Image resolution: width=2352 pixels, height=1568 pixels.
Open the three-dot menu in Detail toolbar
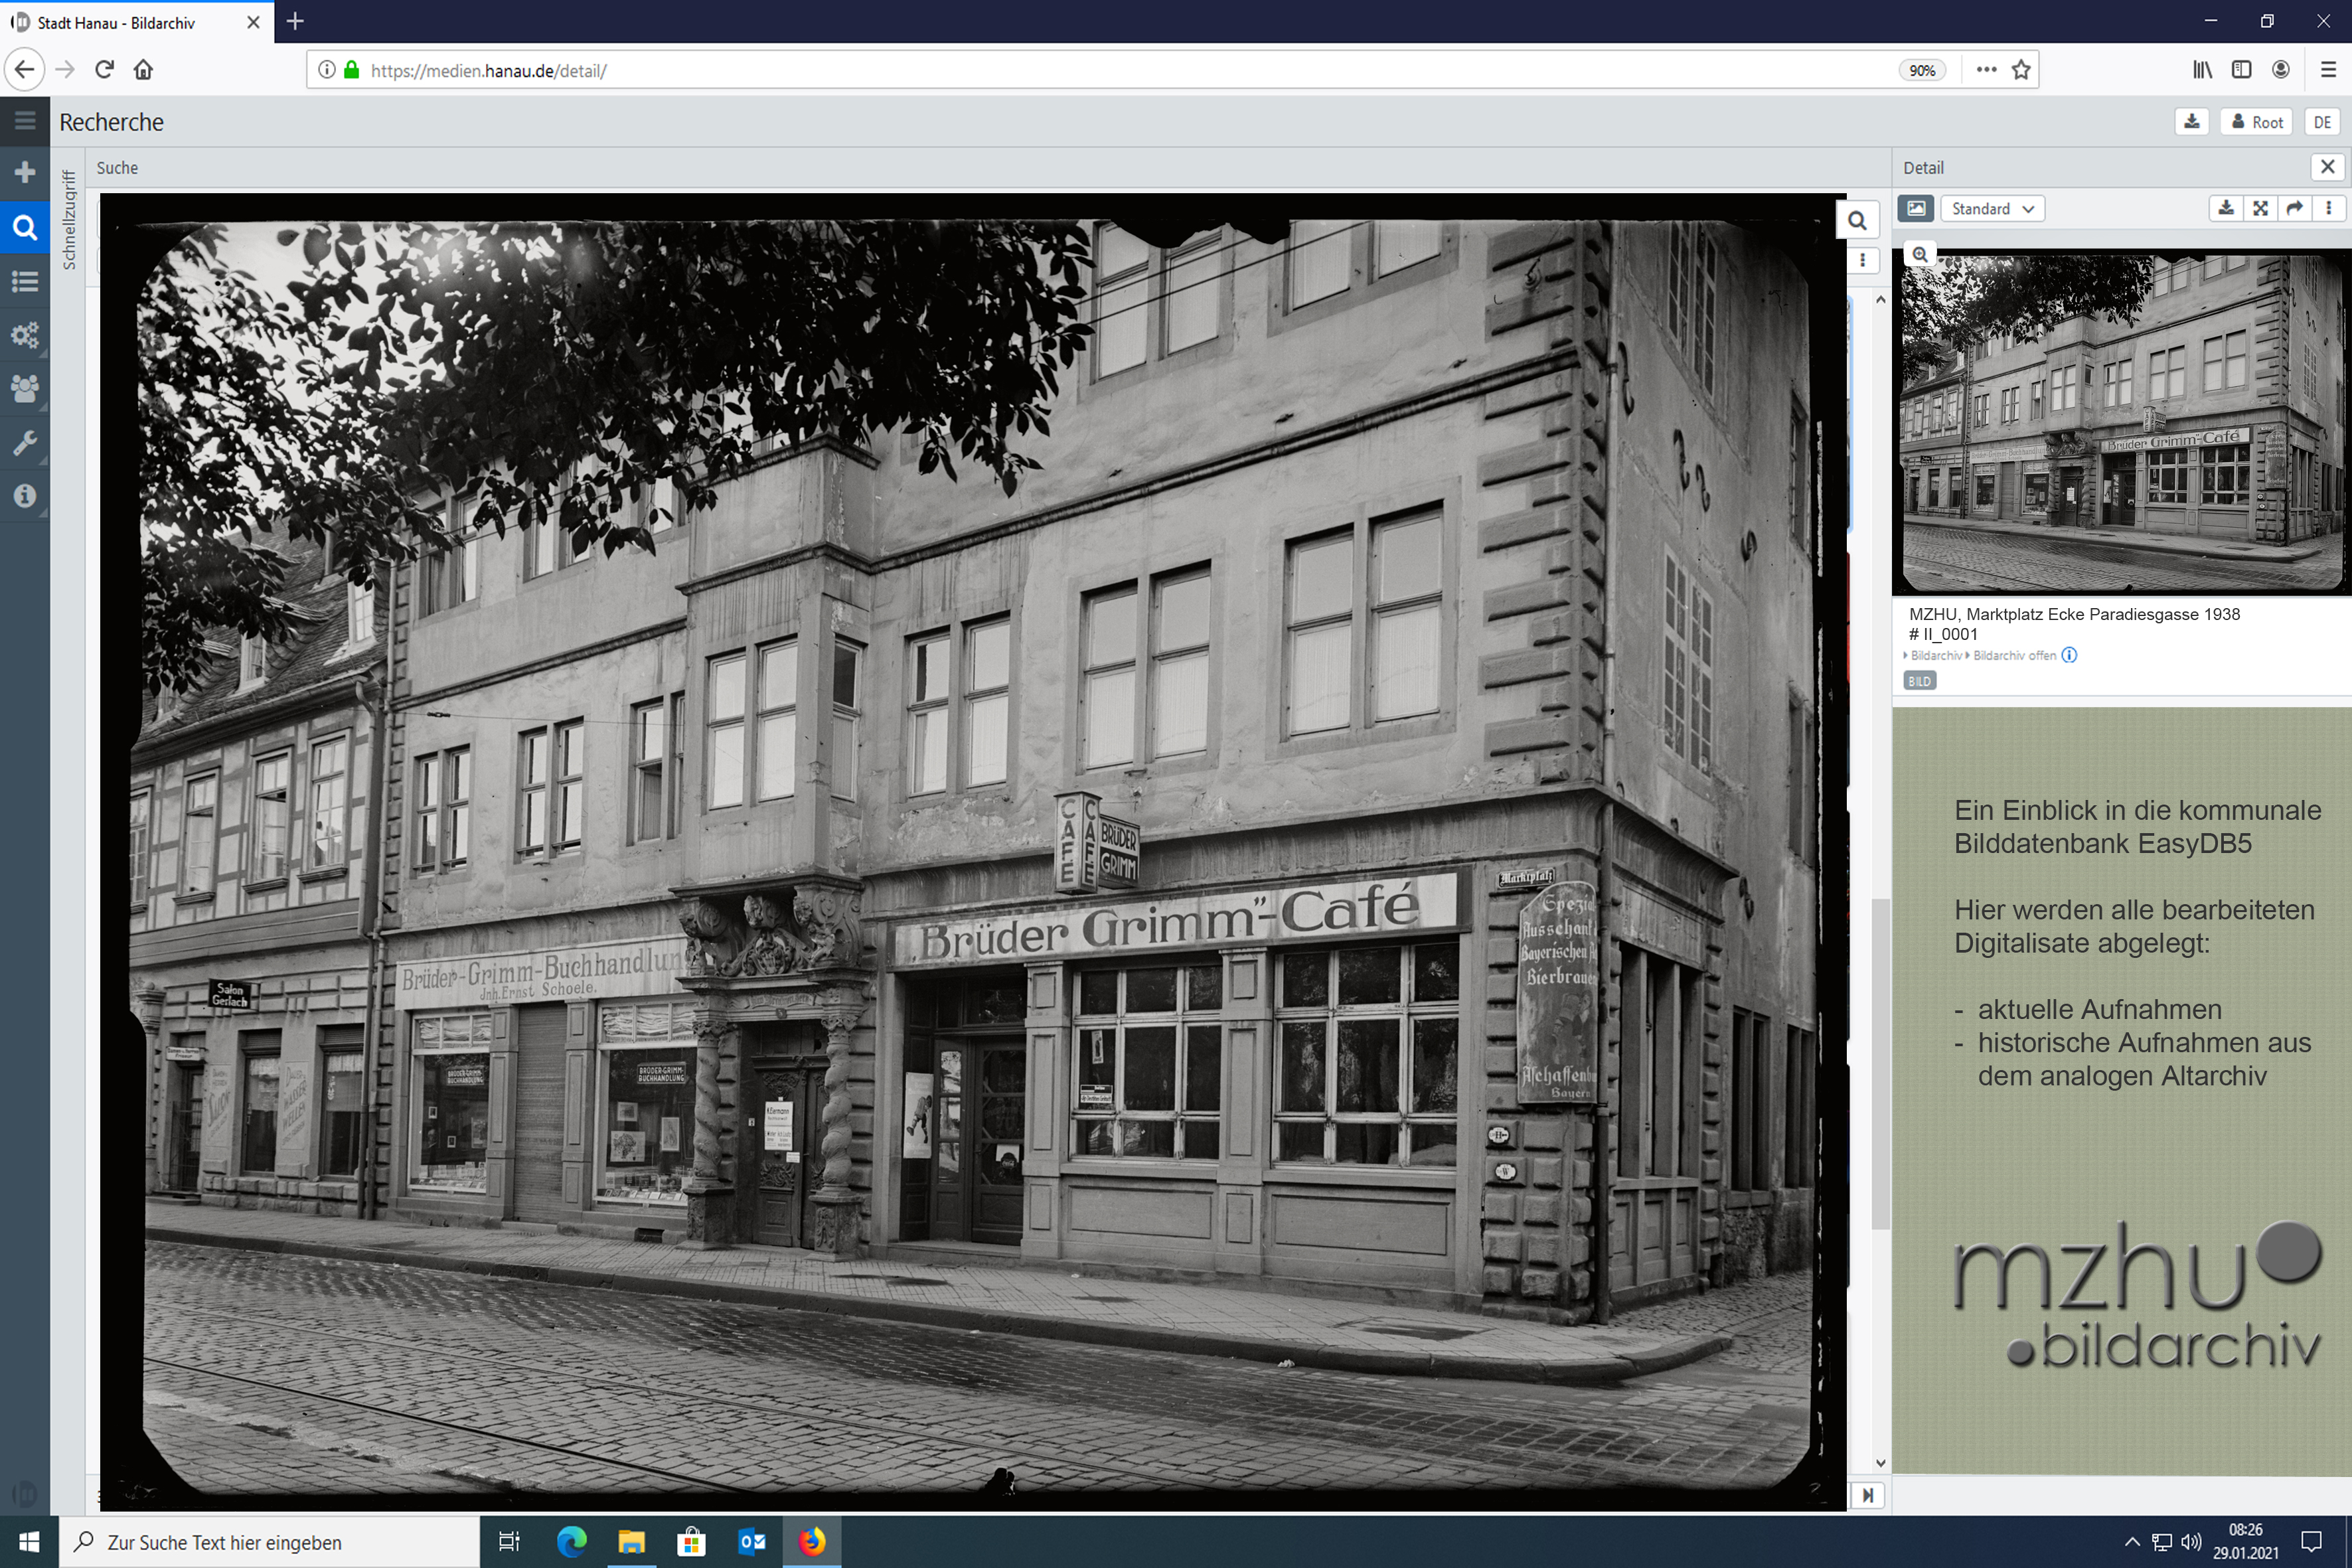coord(2329,208)
